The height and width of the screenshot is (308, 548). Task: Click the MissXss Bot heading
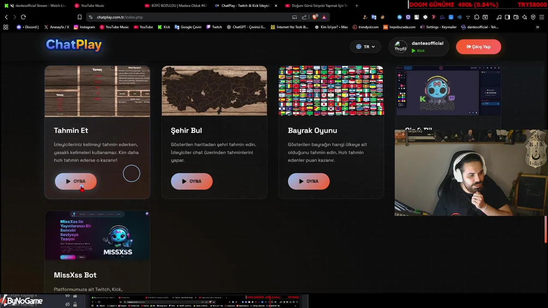75,275
